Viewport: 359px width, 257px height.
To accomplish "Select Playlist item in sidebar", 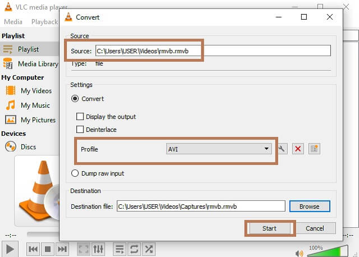I will [x=29, y=49].
